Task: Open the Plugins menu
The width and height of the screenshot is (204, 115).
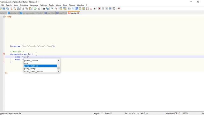Action: [72, 5]
